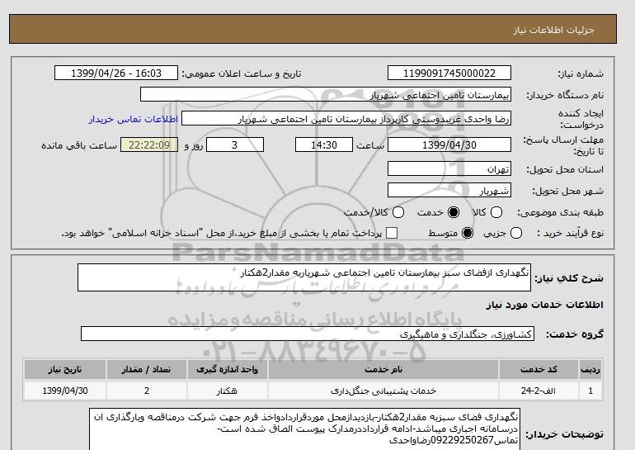Click the need date cell 1399/04/30 in table

point(65,391)
